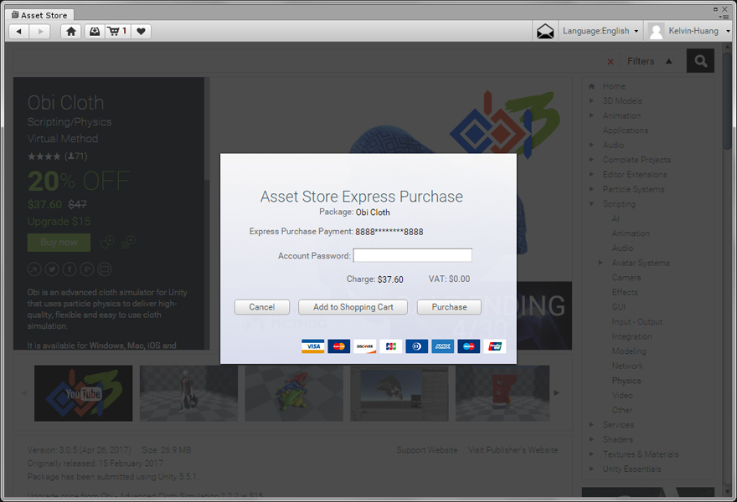
Task: Open Visit Publisher's Website link
Action: [x=513, y=450]
